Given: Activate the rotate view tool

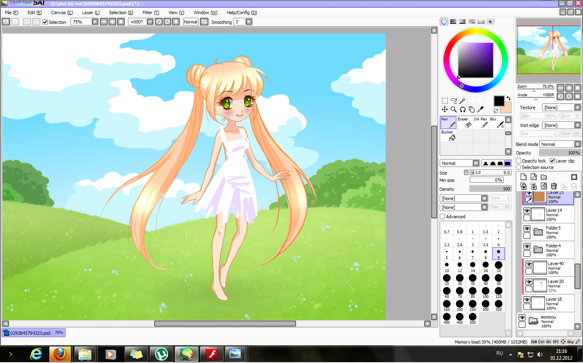Looking at the screenshot, I should [462, 110].
